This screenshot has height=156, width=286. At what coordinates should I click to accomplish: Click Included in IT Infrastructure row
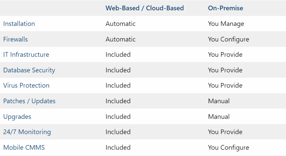(x=118, y=54)
